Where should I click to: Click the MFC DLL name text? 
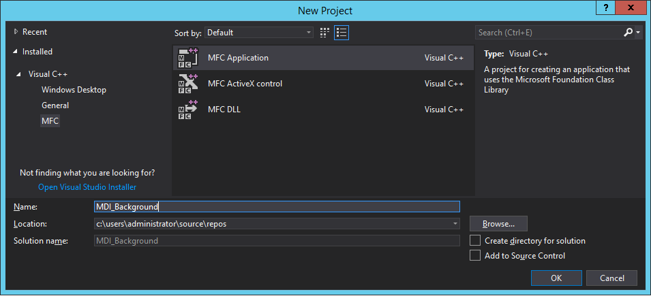224,110
